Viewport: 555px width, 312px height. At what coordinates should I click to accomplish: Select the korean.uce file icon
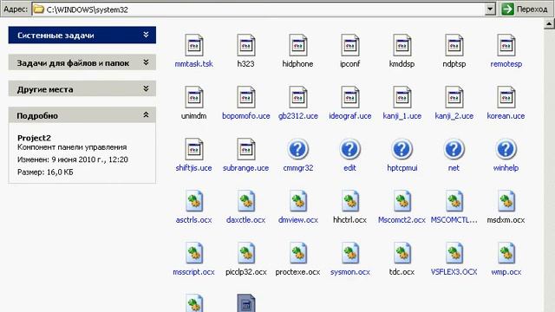pos(506,97)
